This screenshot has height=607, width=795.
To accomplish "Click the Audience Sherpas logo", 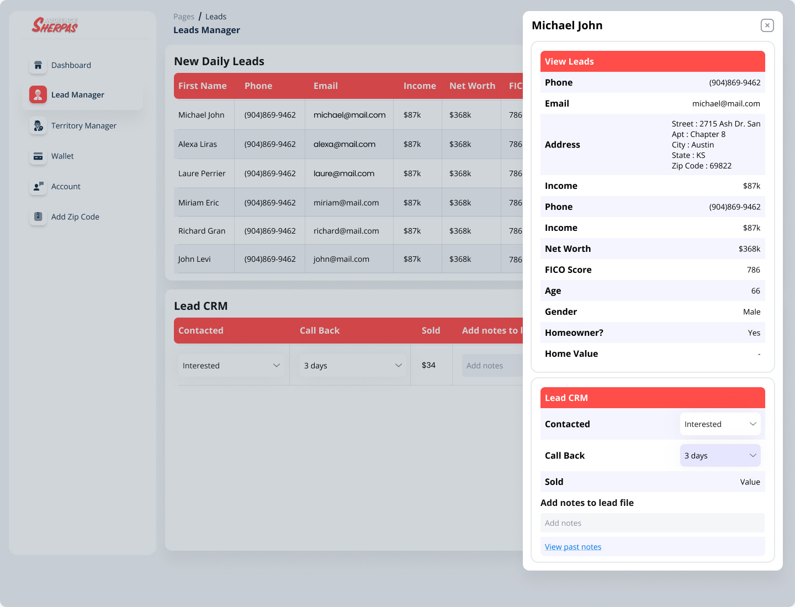I will pos(54,25).
